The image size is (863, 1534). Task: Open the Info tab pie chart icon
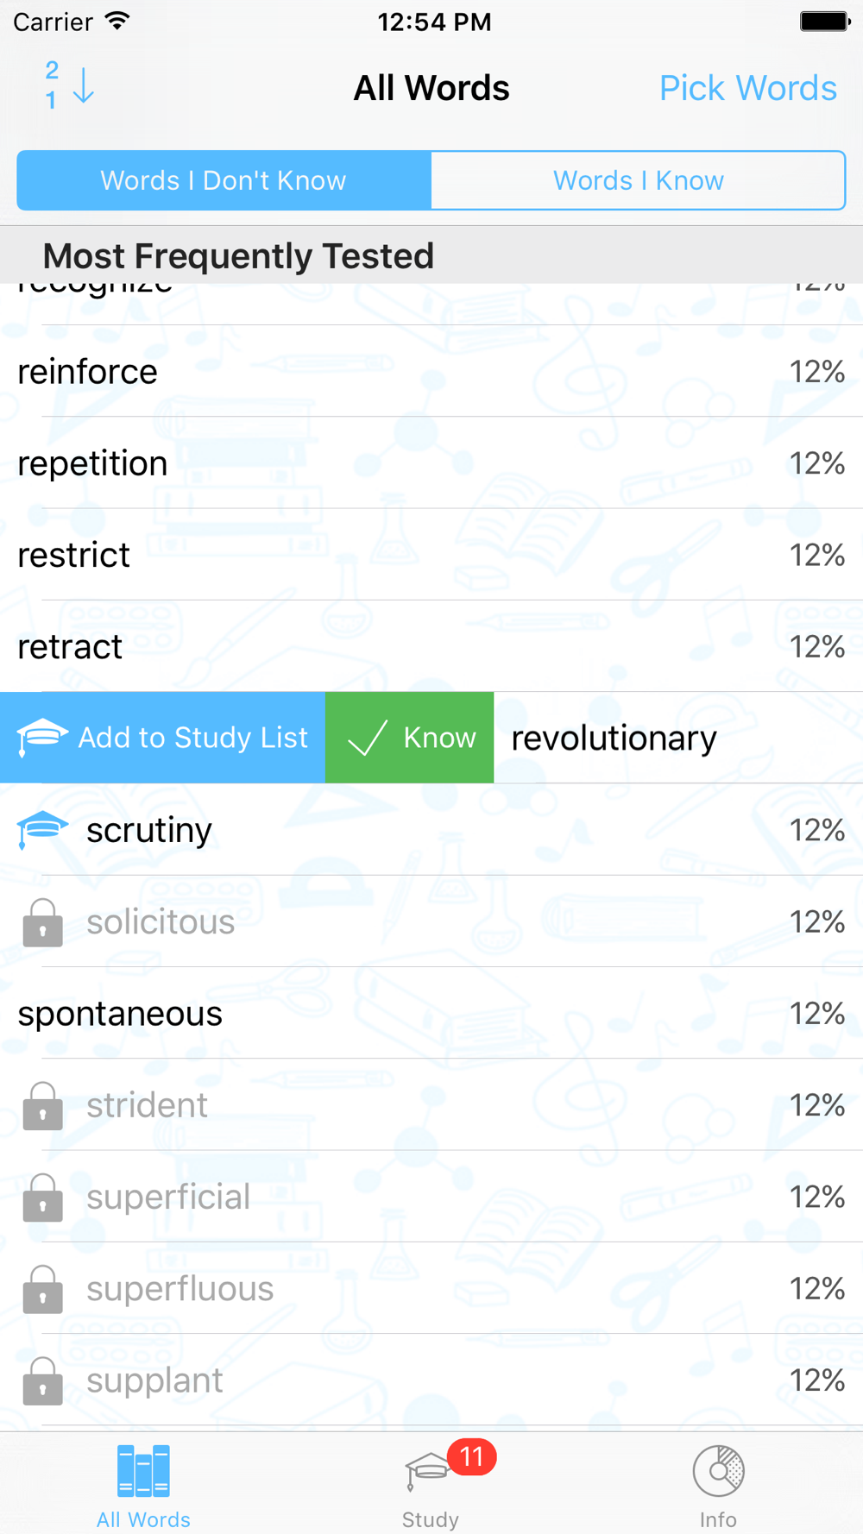tap(718, 1471)
